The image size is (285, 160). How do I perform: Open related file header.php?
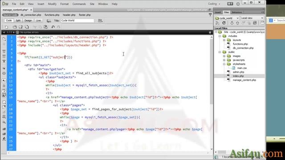coord(69,15)
